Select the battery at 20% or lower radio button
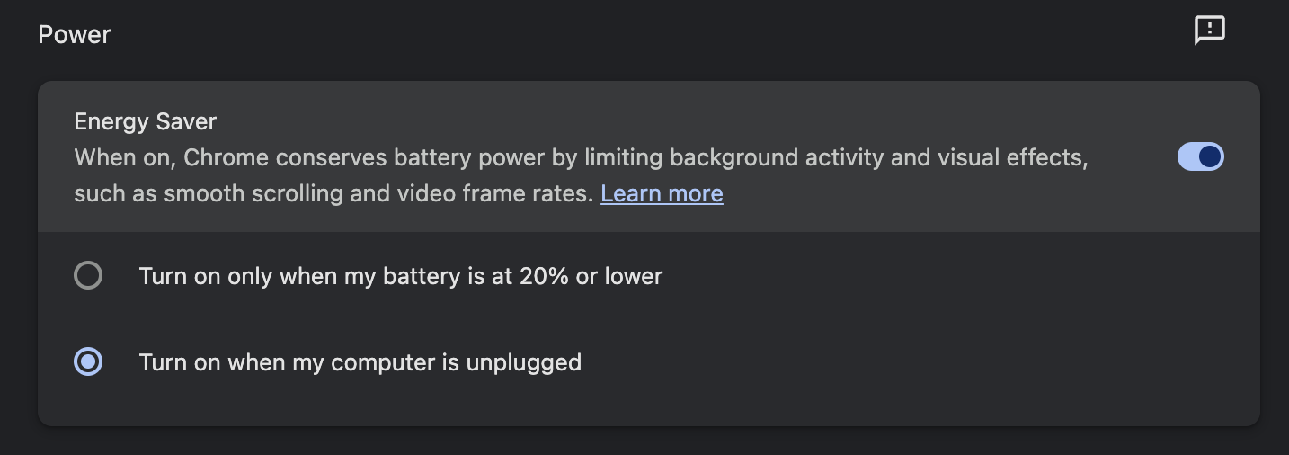 [x=88, y=275]
